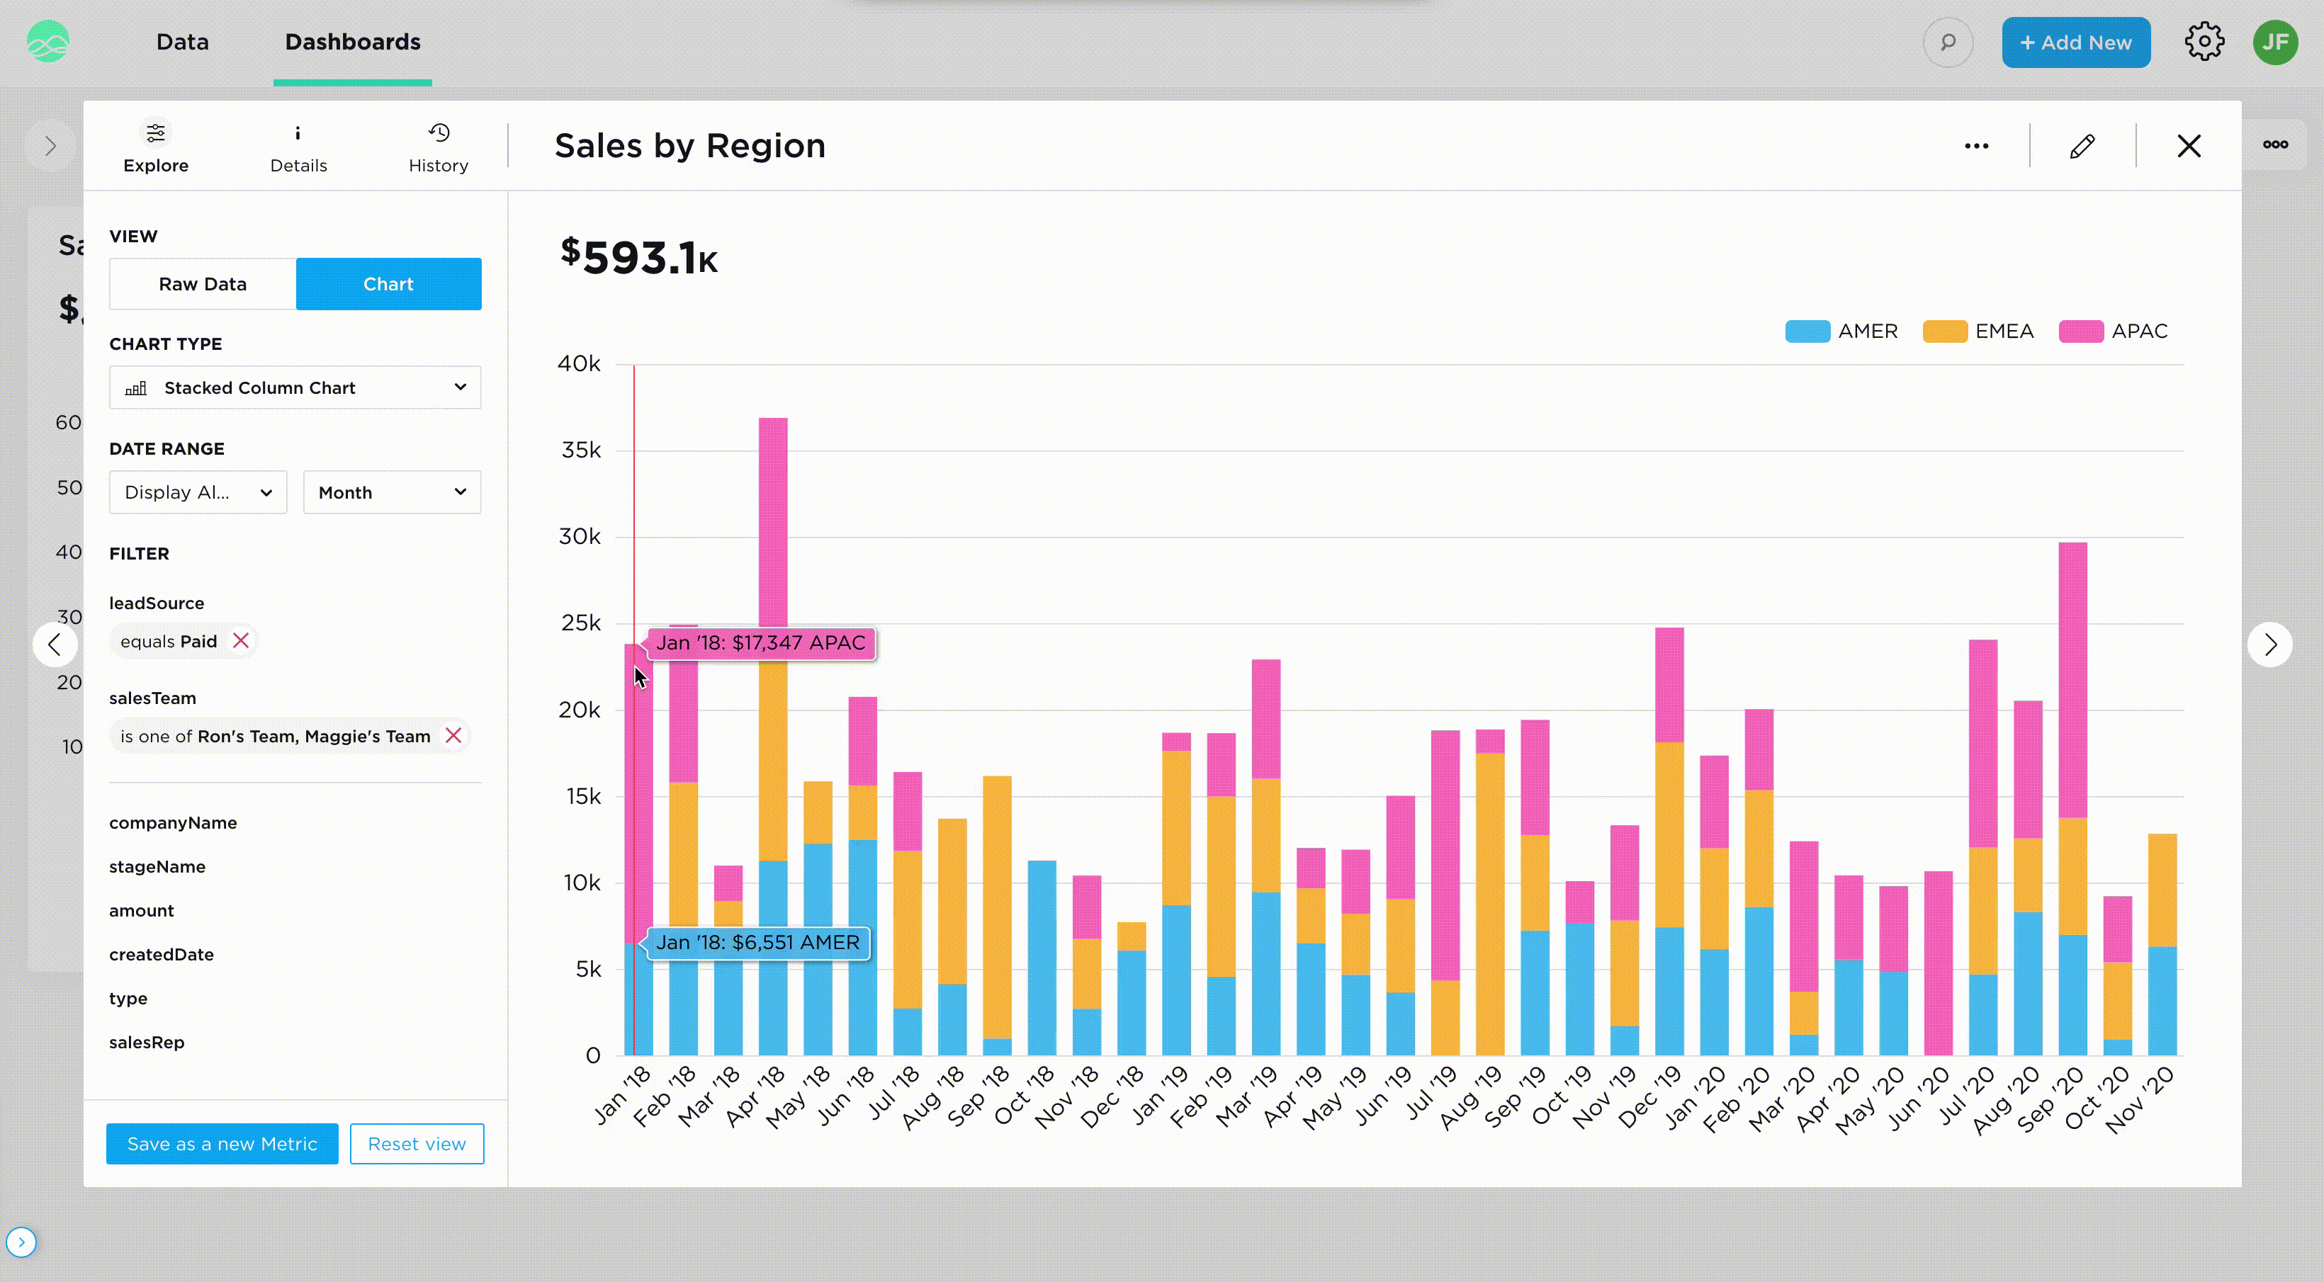Click the search magnifier icon

(1948, 42)
